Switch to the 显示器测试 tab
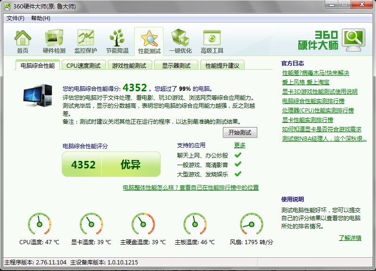Image resolution: width=376 pixels, height=271 pixels. [x=176, y=65]
